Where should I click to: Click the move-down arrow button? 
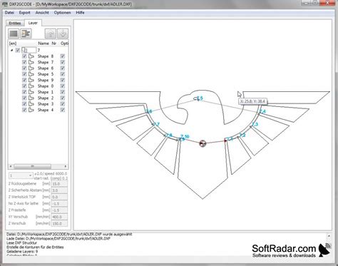pos(63,34)
